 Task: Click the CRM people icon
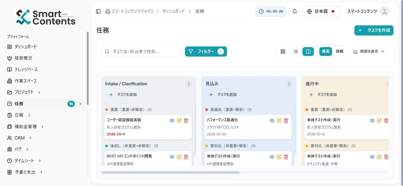(9, 138)
